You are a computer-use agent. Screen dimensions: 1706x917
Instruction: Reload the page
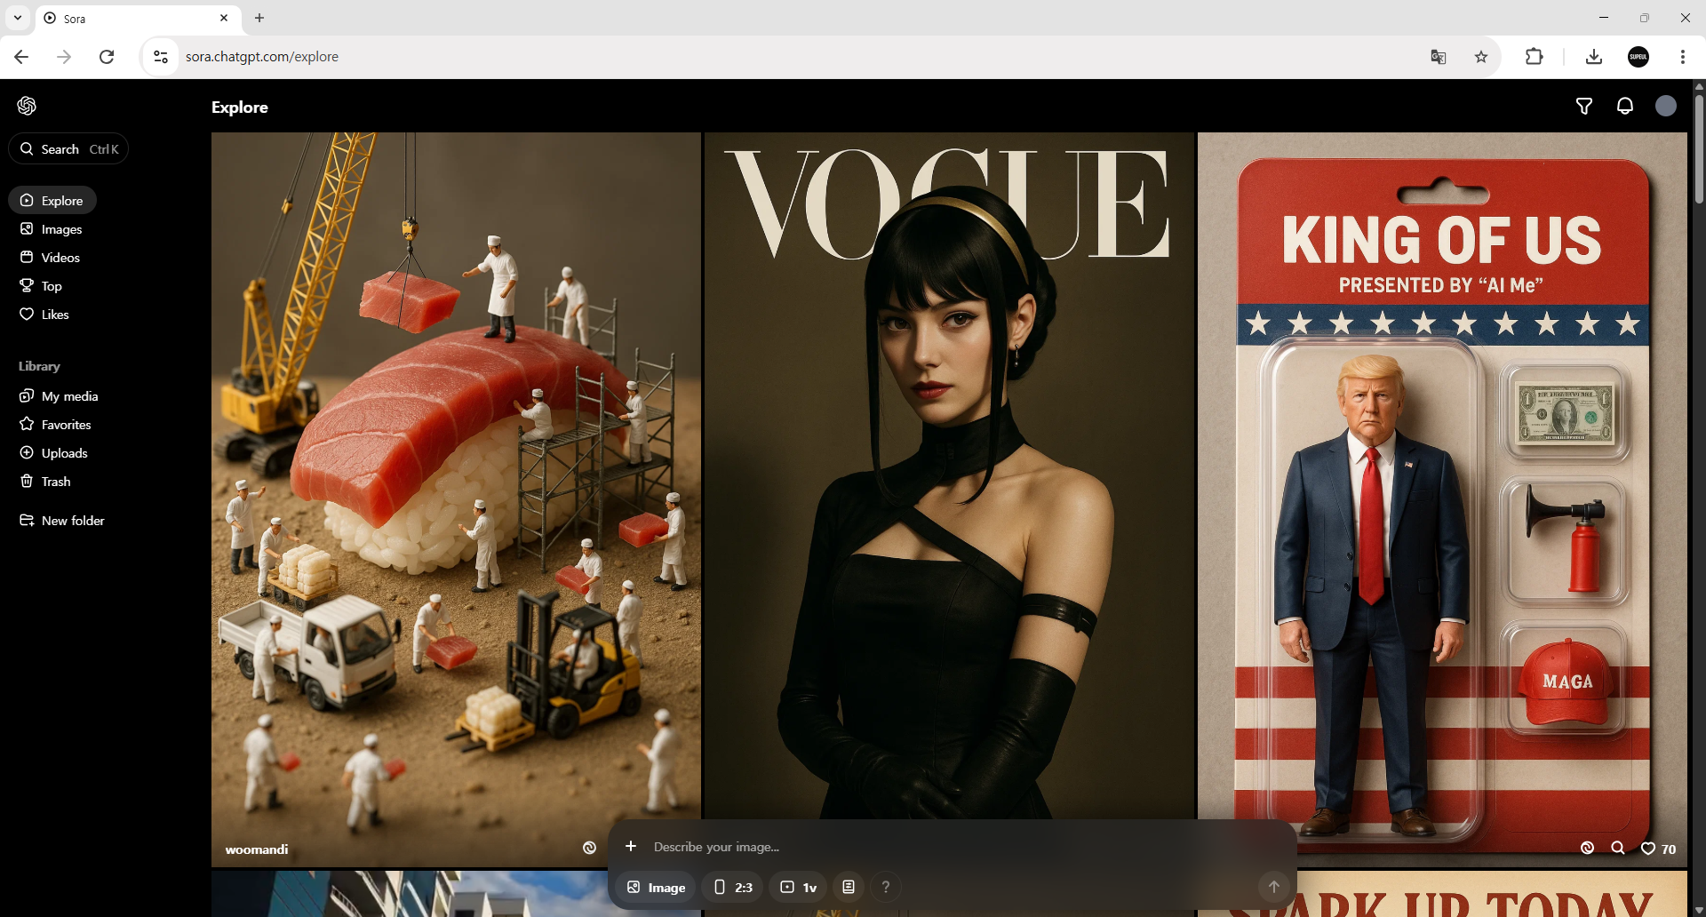point(107,57)
